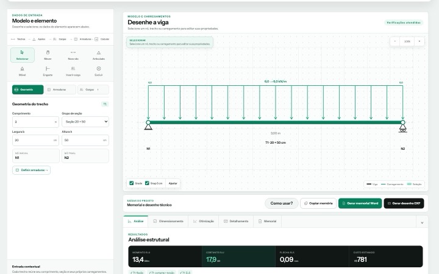This screenshot has width=439, height=274.
Task: Click the Ajustar fit-view button
Action: coord(173,183)
